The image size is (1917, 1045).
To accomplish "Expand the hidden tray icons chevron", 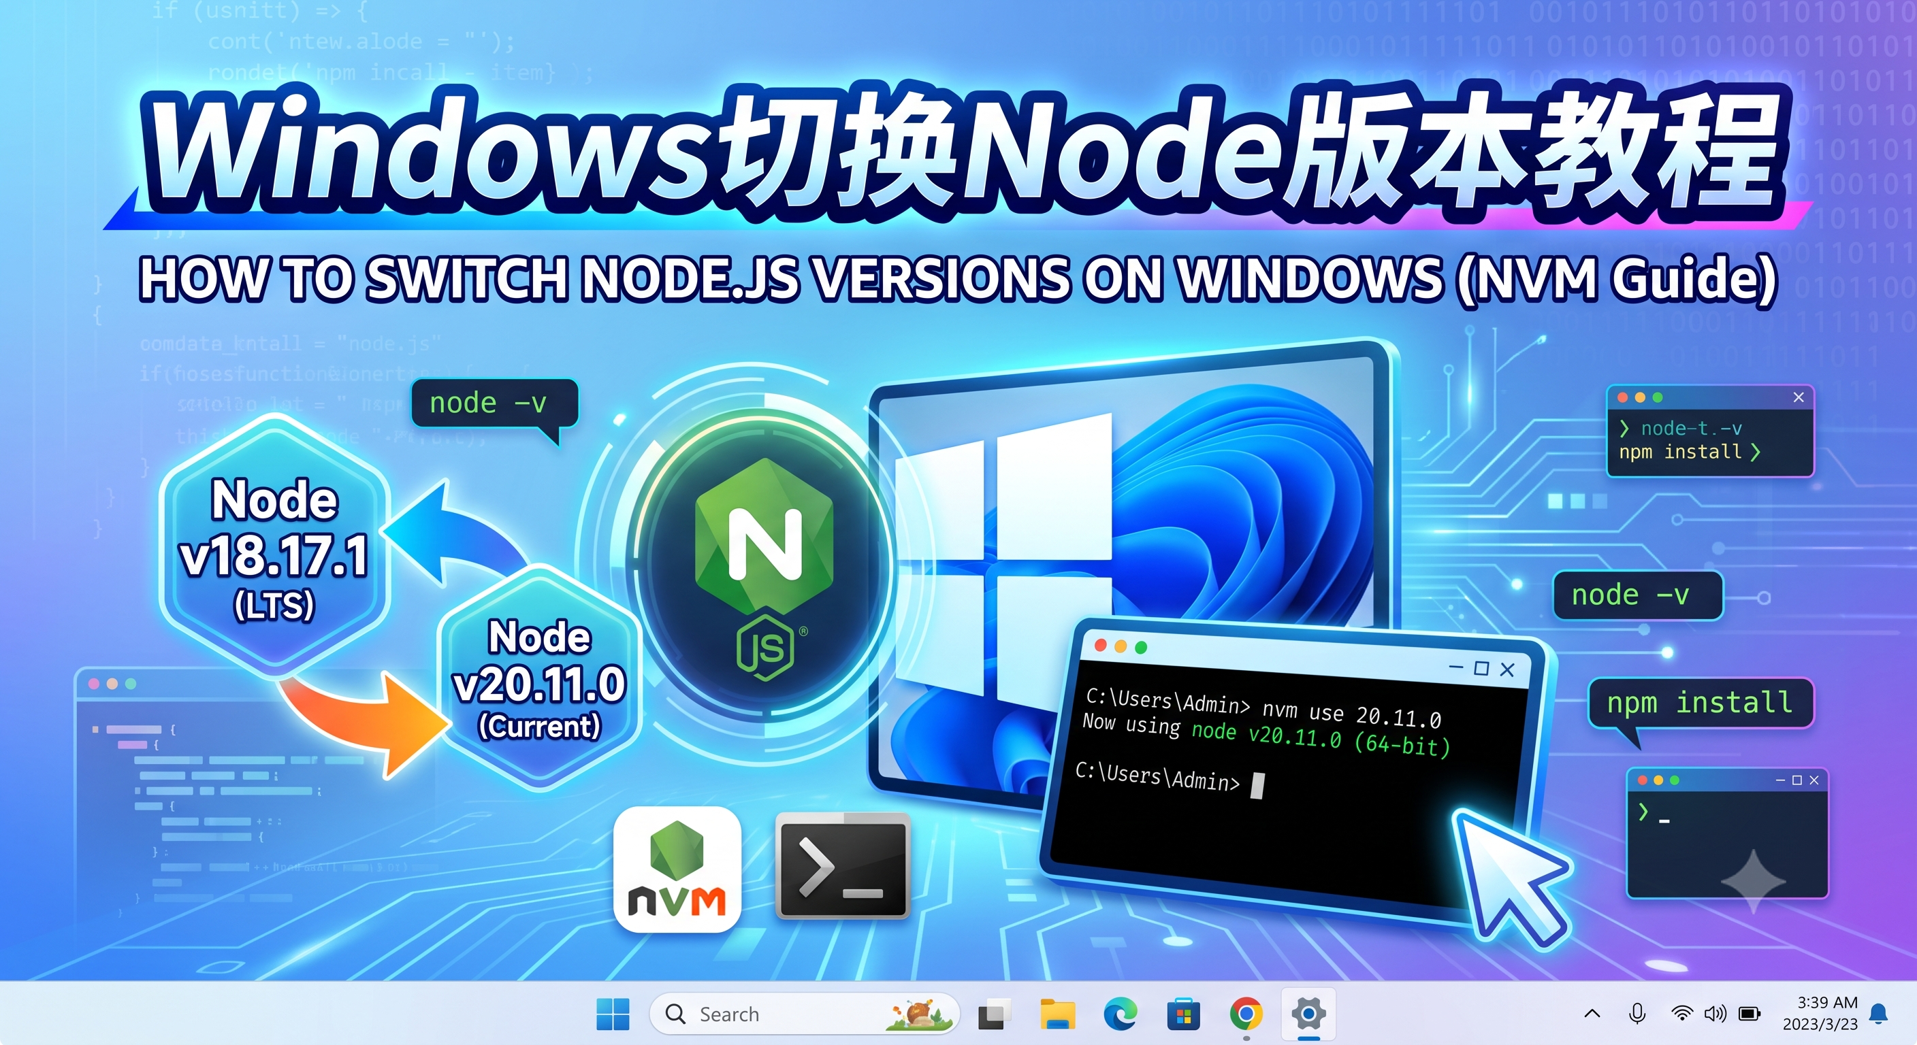I will coord(1592,1013).
